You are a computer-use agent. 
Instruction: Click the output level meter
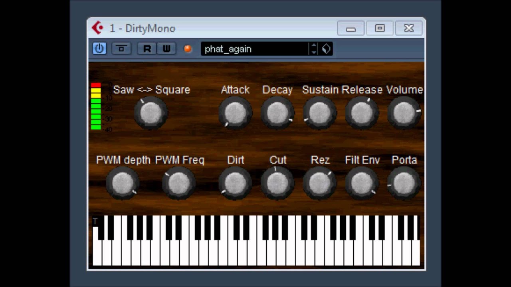click(x=96, y=106)
